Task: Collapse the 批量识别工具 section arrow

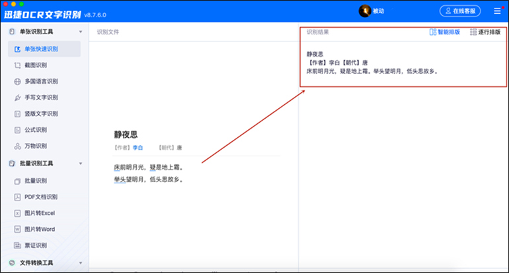Action: (81, 164)
